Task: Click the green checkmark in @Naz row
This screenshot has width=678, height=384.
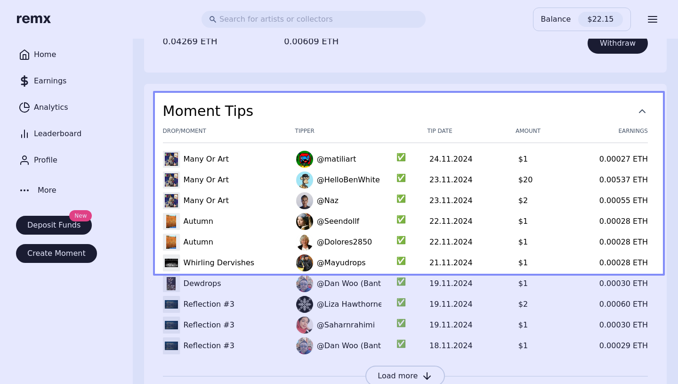Action: coord(401,199)
